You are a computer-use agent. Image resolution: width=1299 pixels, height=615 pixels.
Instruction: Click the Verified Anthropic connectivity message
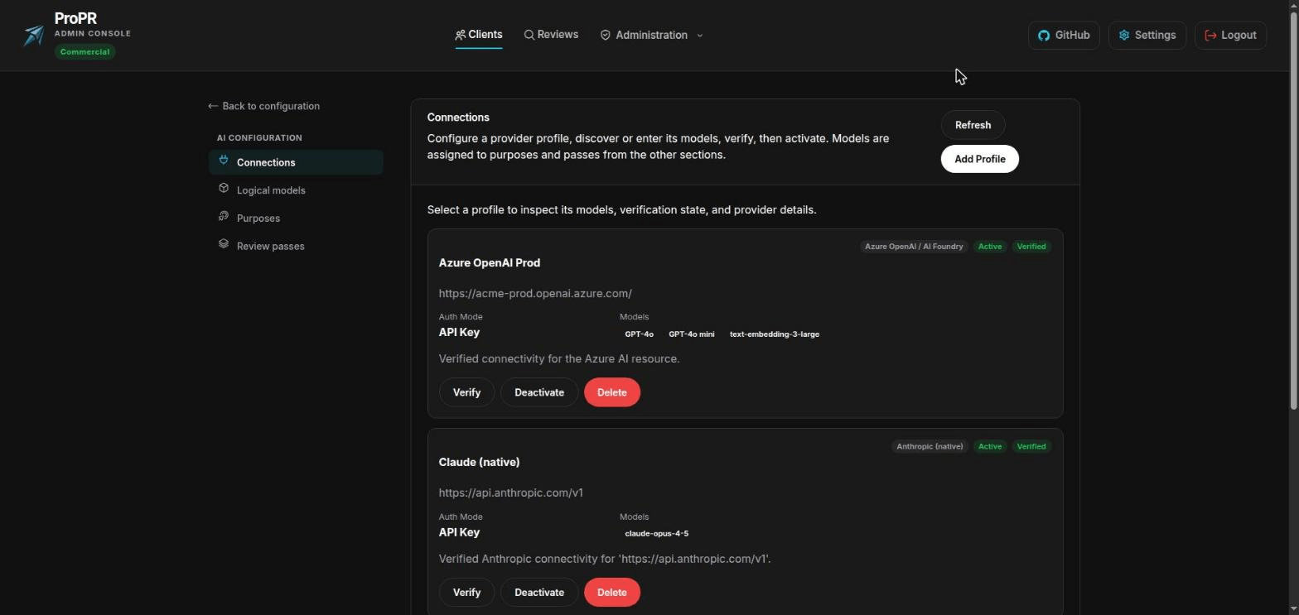(605, 560)
